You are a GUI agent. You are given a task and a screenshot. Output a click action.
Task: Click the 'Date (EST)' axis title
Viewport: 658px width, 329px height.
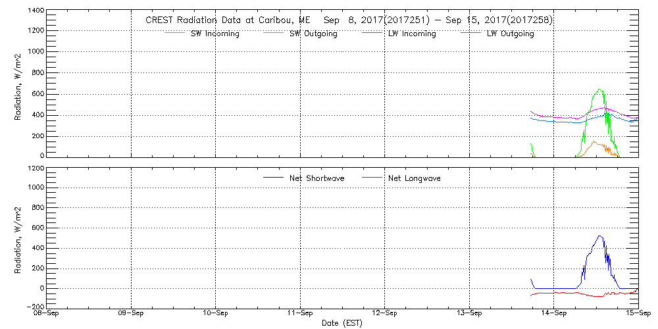(x=342, y=323)
